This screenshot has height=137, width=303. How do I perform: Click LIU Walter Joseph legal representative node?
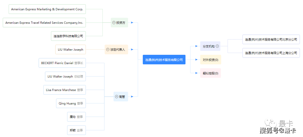coord(70,49)
